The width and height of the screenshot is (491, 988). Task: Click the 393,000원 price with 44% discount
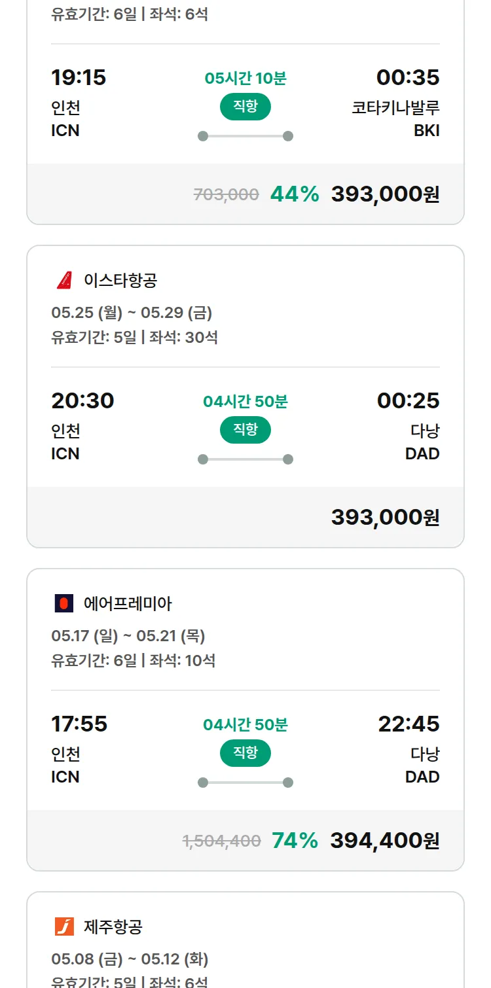[385, 194]
